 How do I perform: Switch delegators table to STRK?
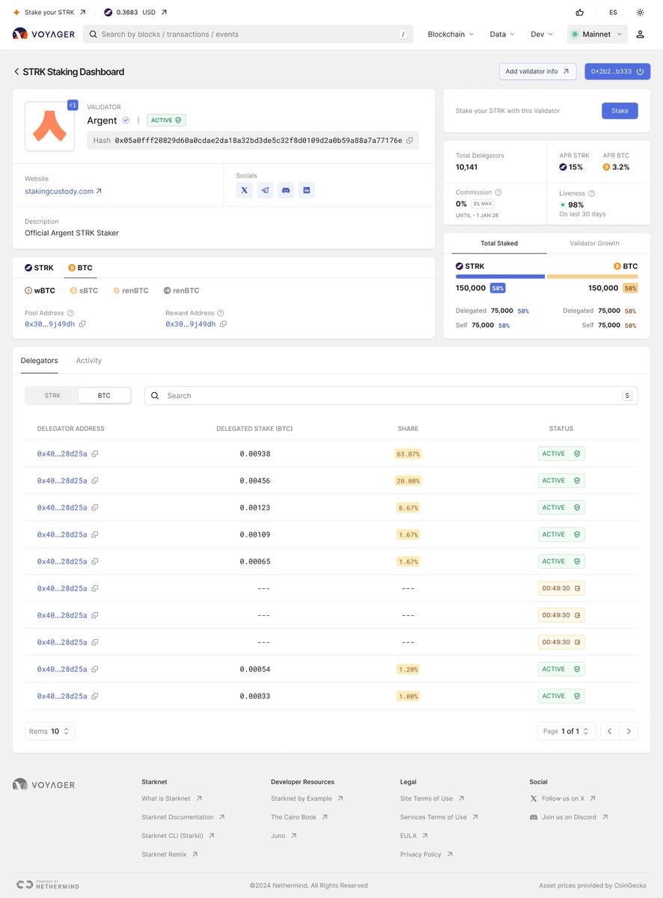click(x=52, y=395)
